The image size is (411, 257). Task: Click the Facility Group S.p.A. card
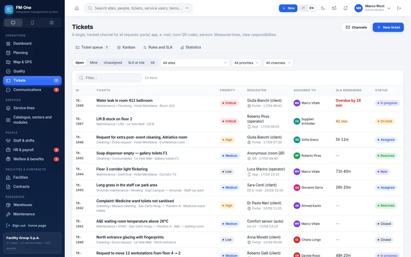pos(32,243)
